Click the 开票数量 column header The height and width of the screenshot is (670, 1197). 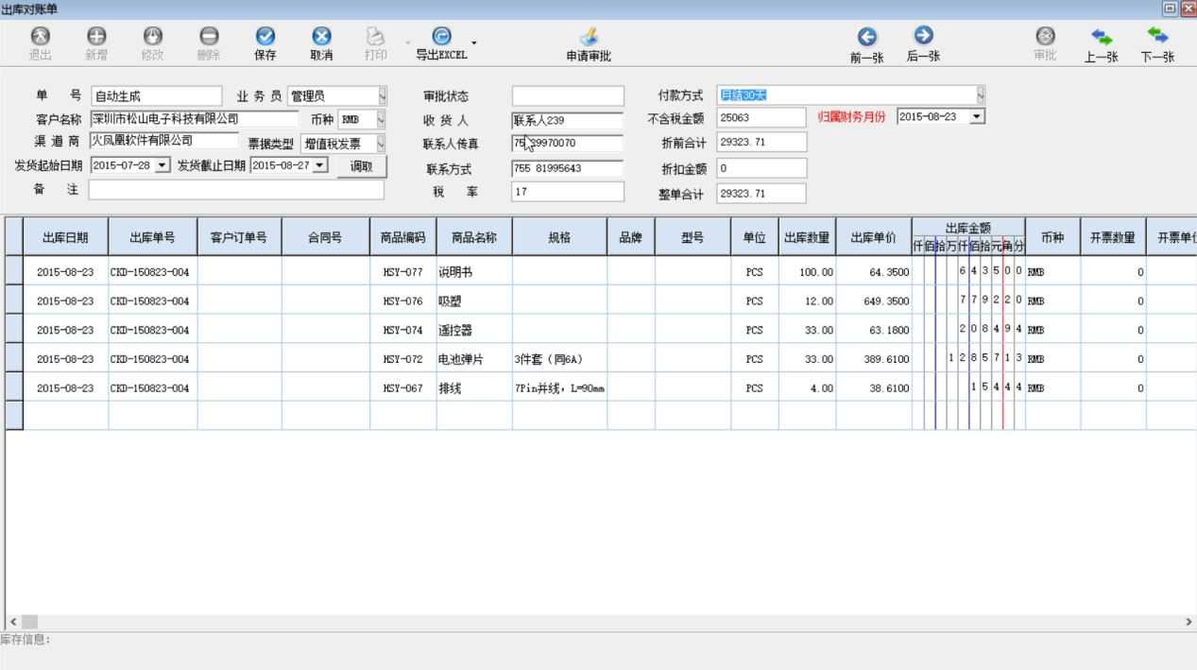[1114, 237]
